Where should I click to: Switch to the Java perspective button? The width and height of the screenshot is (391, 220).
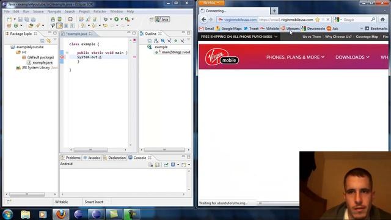pos(163,19)
